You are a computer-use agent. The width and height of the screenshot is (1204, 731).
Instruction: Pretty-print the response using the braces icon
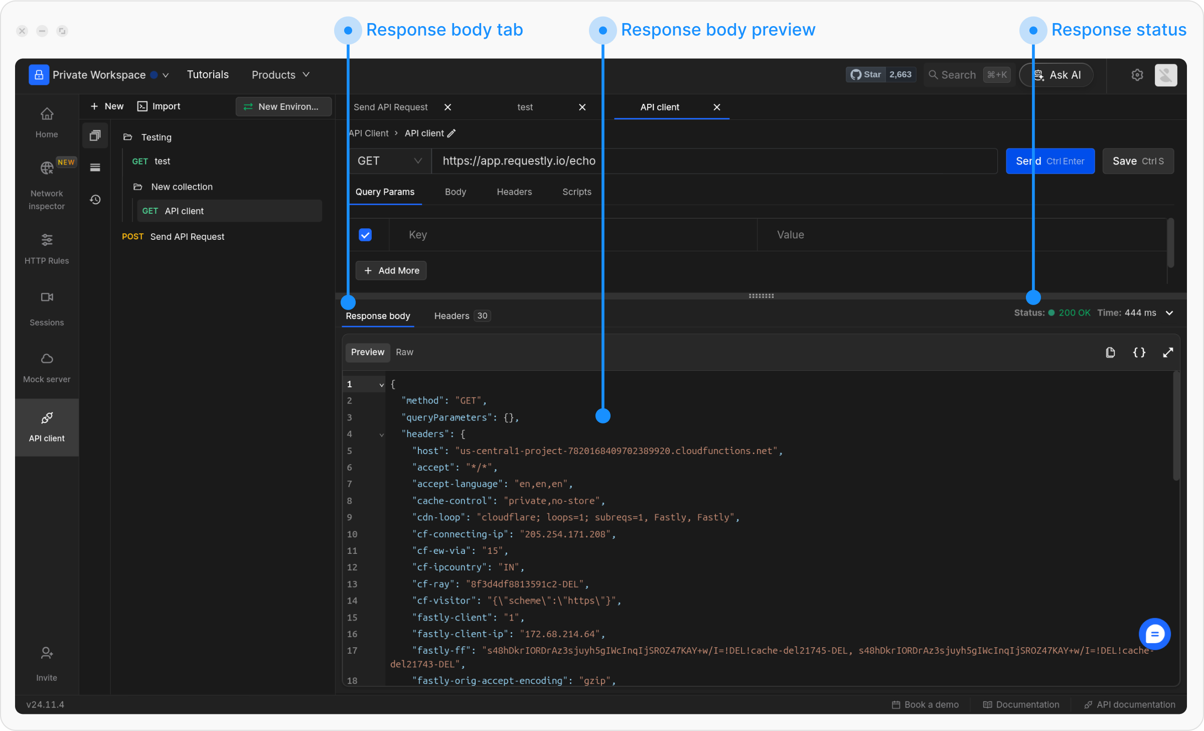click(1139, 352)
